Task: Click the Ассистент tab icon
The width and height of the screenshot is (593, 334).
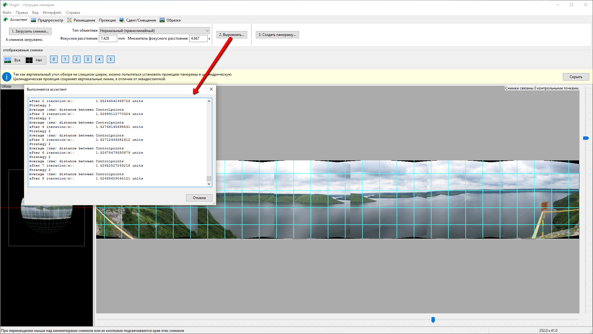Action: click(x=6, y=20)
